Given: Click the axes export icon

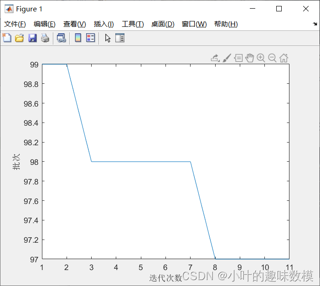Looking at the screenshot, I should [215, 58].
